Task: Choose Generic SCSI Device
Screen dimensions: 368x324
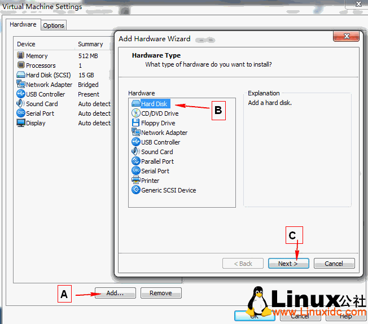Action: pos(168,190)
